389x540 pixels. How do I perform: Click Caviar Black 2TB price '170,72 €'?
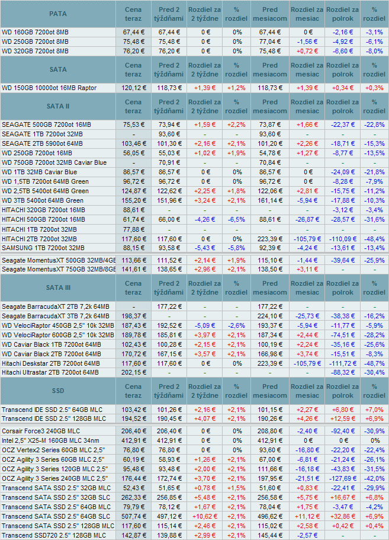coord(133,354)
